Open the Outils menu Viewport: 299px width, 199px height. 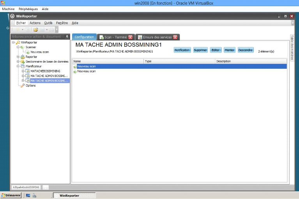click(48, 23)
